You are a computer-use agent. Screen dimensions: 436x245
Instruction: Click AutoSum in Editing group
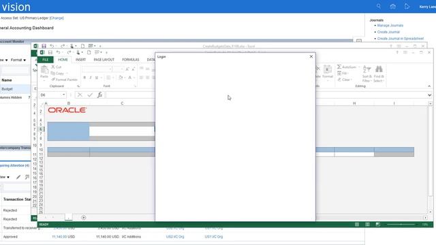click(347, 67)
